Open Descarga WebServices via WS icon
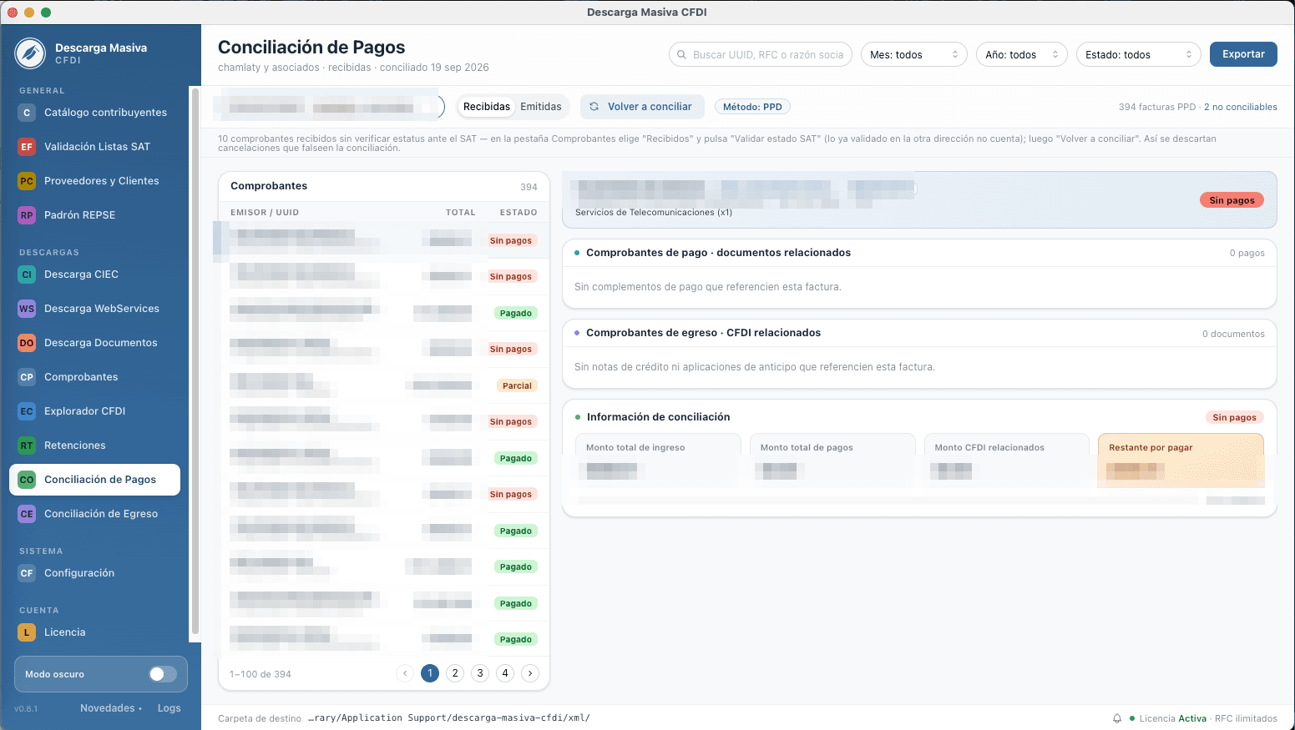This screenshot has width=1295, height=730. click(27, 309)
